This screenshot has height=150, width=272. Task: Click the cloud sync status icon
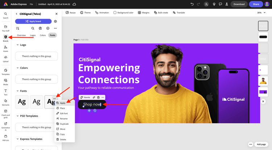[74, 4]
